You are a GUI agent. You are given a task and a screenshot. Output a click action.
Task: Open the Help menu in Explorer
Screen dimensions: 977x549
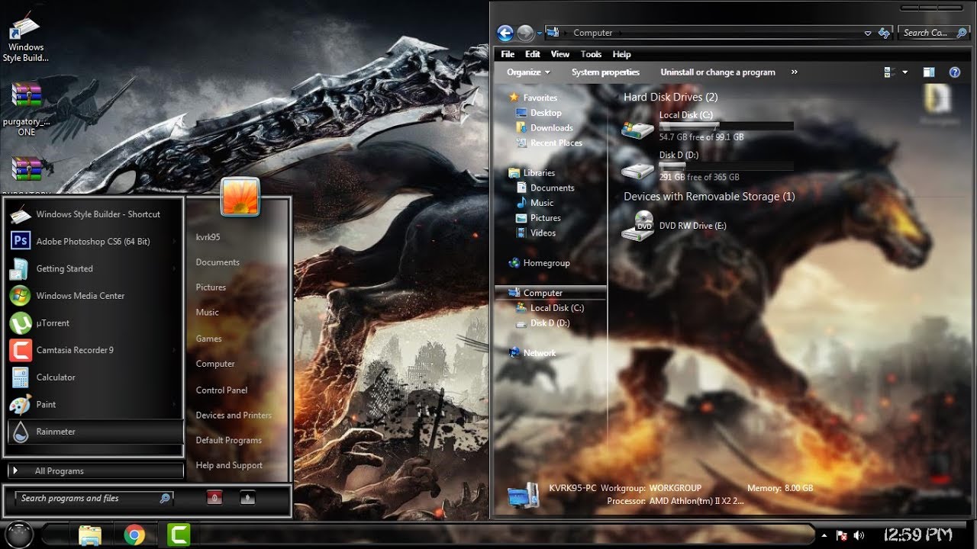[x=622, y=54]
